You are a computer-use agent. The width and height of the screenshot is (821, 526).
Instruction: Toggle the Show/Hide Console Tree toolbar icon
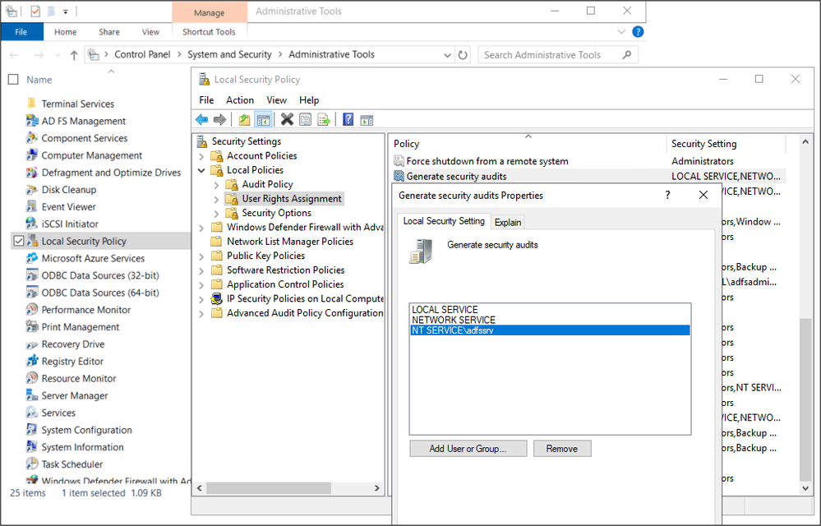(263, 120)
